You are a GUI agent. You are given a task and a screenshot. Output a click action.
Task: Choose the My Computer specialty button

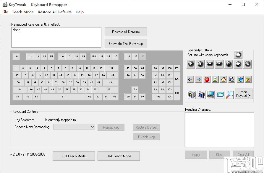[210, 95]
